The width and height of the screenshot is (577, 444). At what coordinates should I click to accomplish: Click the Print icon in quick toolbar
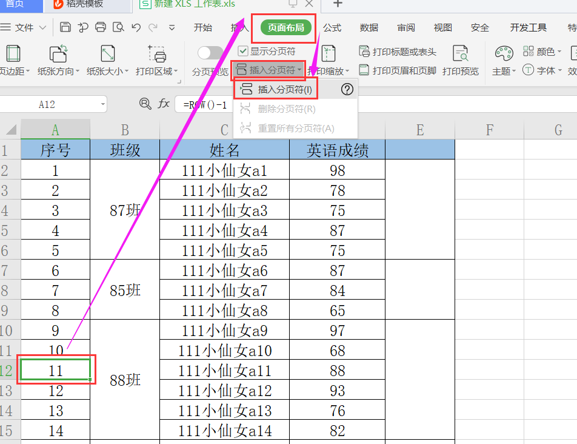101,27
